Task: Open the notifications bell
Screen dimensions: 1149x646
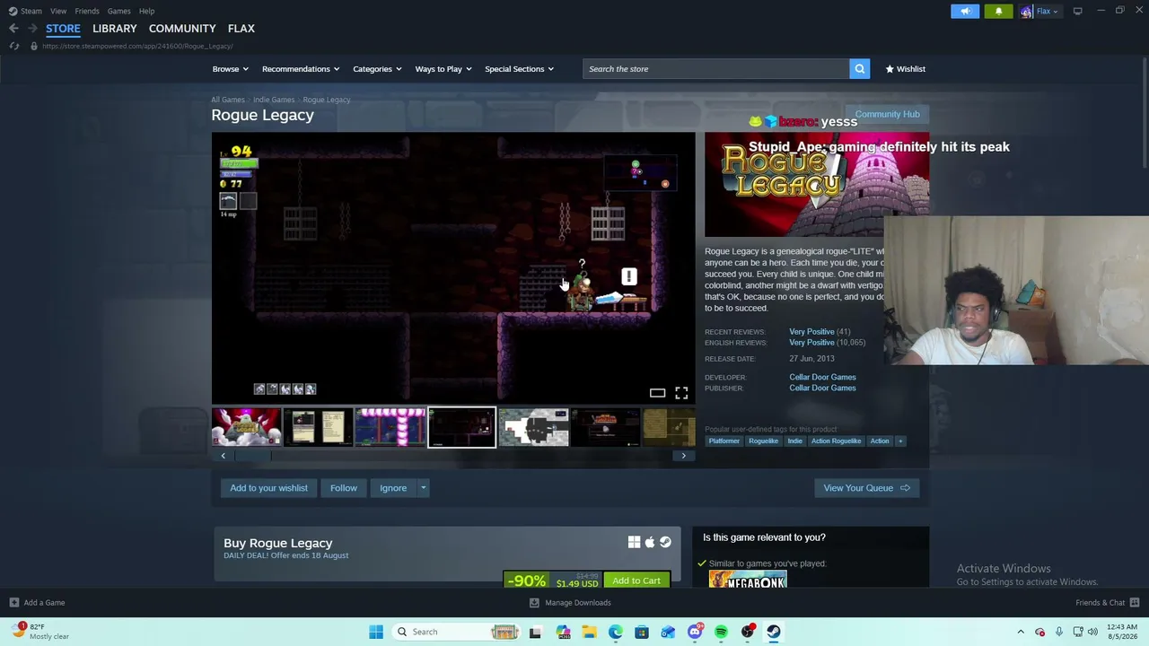Action: tap(998, 11)
